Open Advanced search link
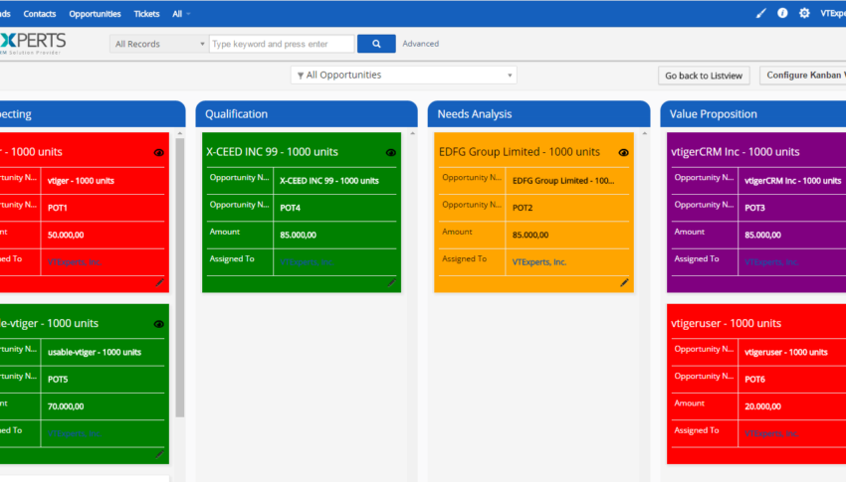 [x=420, y=44]
